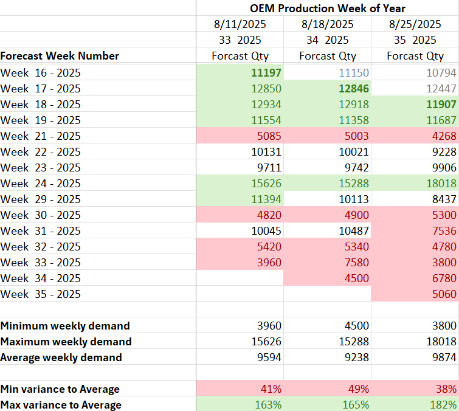
Task: Select the Week 16 - 2025 row label
Action: (41, 72)
